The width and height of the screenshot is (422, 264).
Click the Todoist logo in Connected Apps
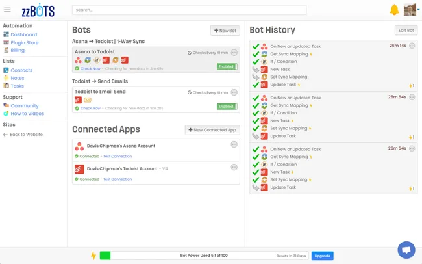[x=79, y=169]
